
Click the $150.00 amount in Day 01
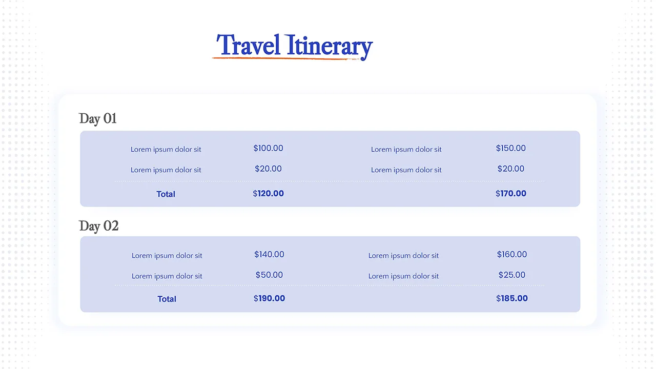click(x=510, y=148)
